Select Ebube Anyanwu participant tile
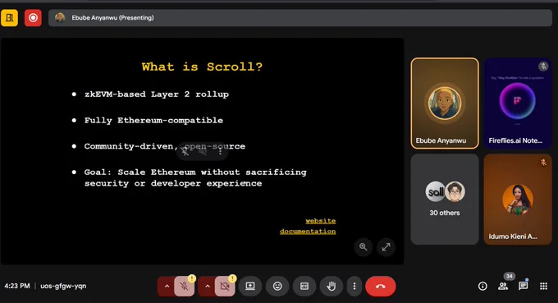This screenshot has width=558, height=303. click(445, 103)
